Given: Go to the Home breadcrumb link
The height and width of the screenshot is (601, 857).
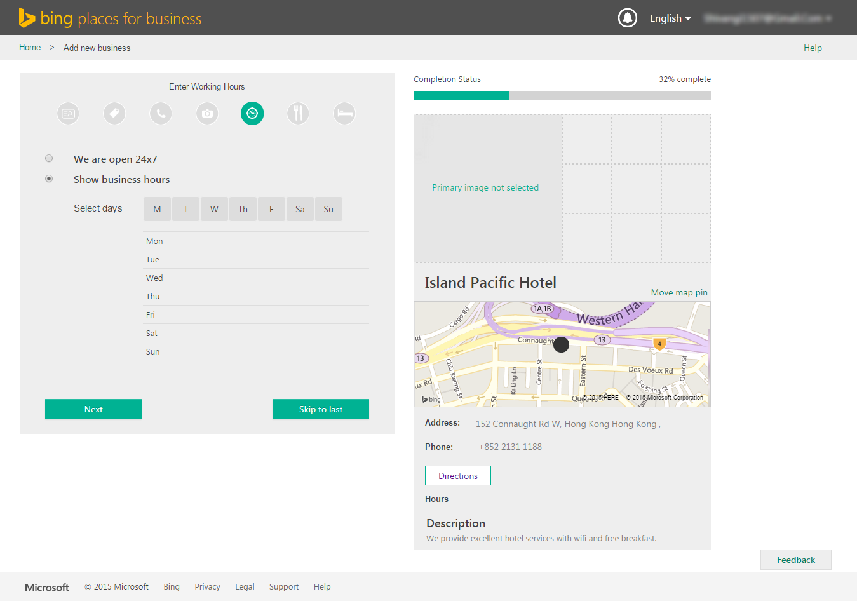Looking at the screenshot, I should point(30,48).
